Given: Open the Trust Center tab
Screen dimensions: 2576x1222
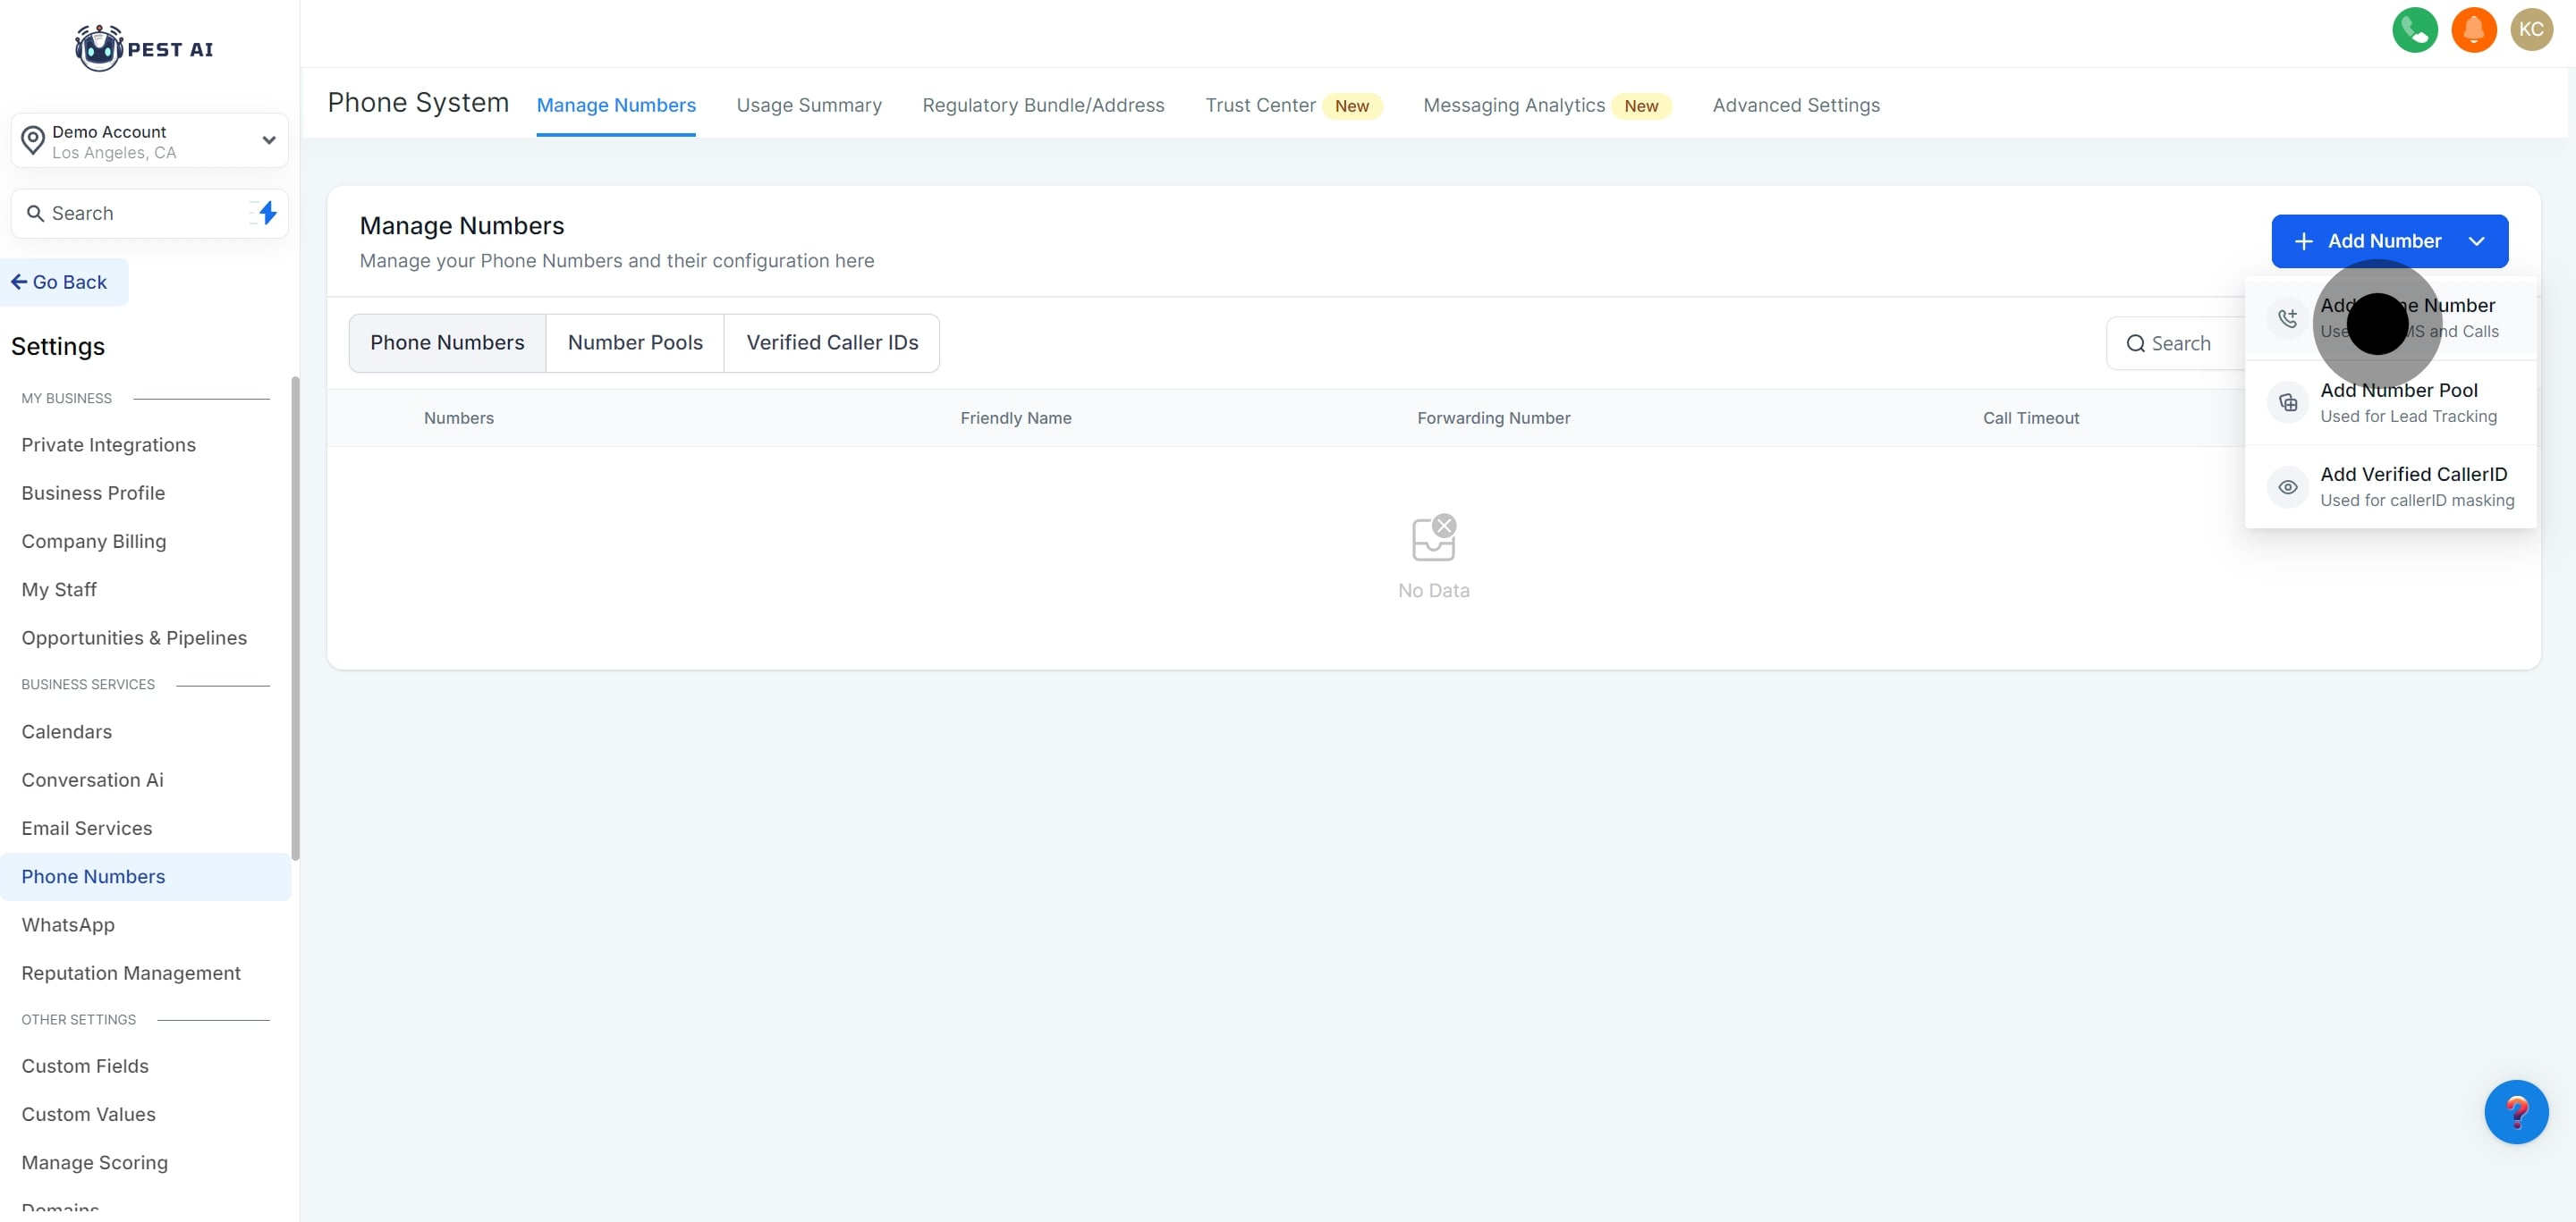Looking at the screenshot, I should (1259, 105).
